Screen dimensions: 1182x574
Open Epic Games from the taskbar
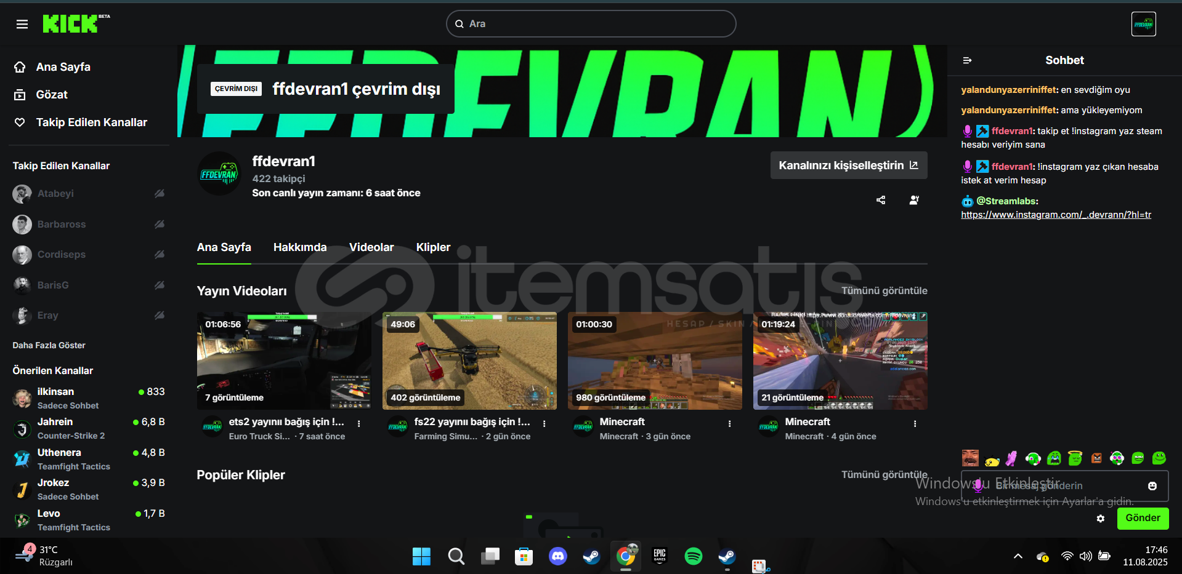[x=659, y=557]
